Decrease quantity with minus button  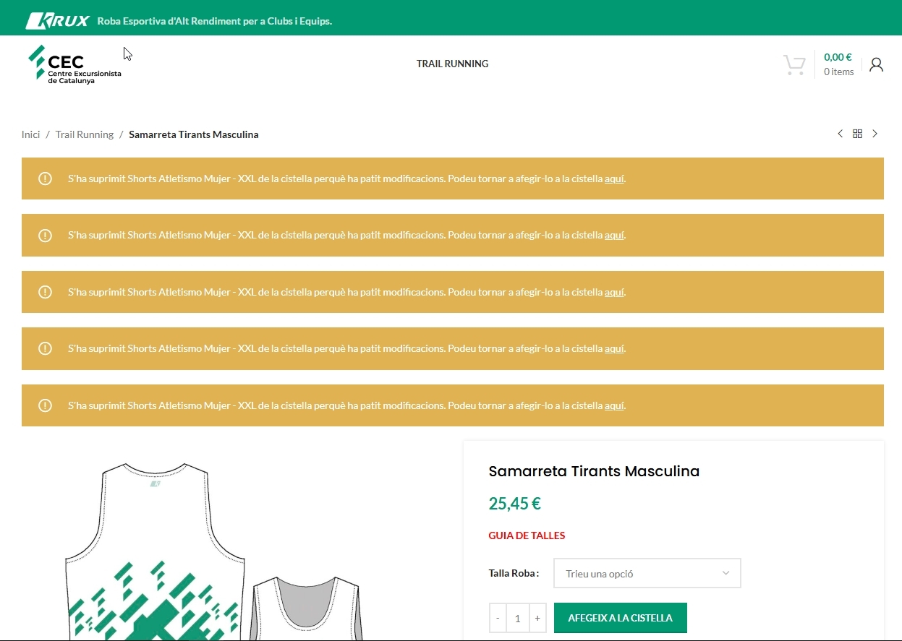(498, 619)
